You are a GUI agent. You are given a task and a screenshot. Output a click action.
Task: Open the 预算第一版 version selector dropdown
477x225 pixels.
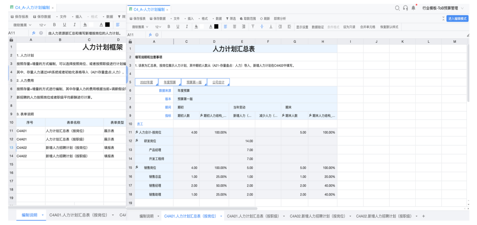194,82
